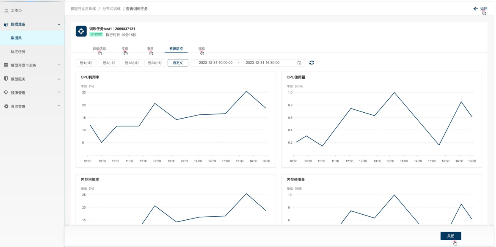496x247 pixels.
Task: Expand the 系统管理 menu chevron
Action: point(59,106)
